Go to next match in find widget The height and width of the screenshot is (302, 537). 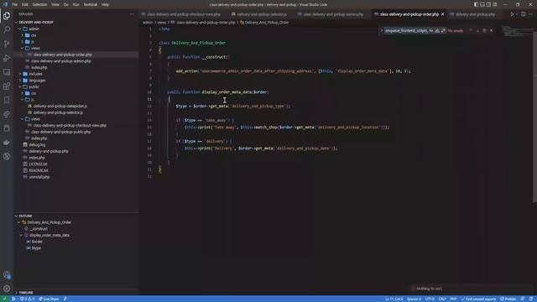pos(477,30)
